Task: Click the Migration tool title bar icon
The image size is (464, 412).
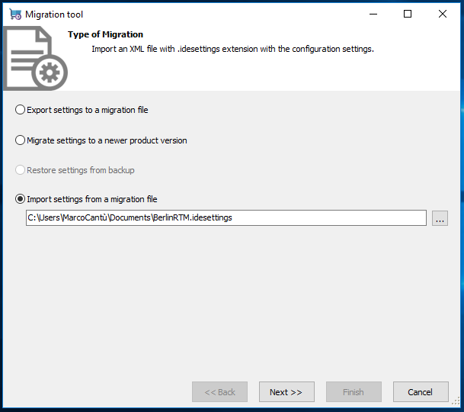Action: pos(15,14)
